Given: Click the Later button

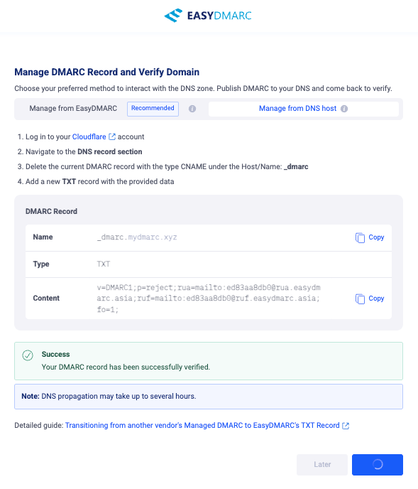Looking at the screenshot, I should [x=322, y=465].
